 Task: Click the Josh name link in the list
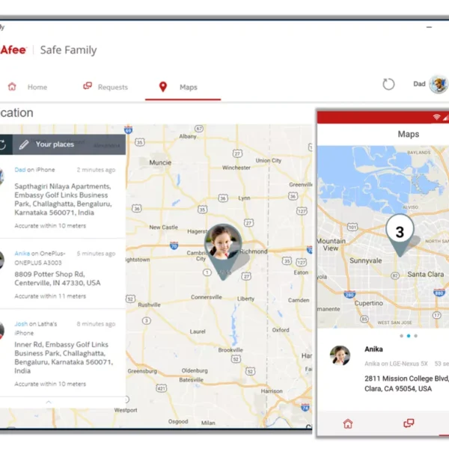click(x=22, y=323)
